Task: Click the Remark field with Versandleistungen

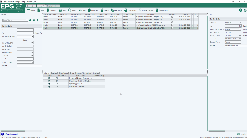Action: tap(236, 45)
